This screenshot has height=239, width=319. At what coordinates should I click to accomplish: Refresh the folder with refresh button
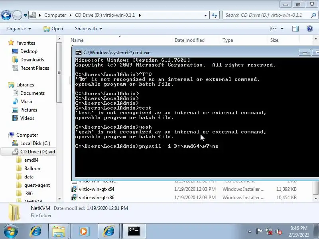tap(215, 15)
